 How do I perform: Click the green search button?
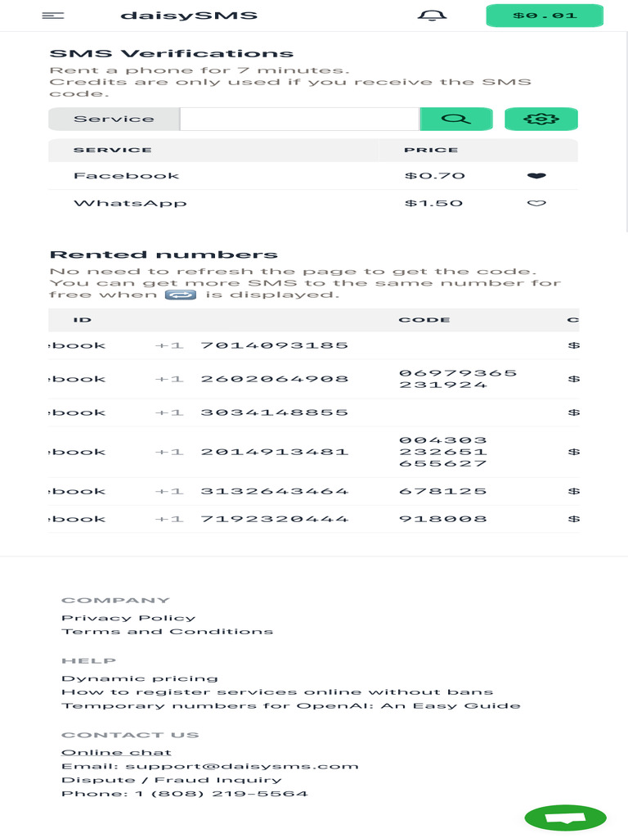coord(455,119)
